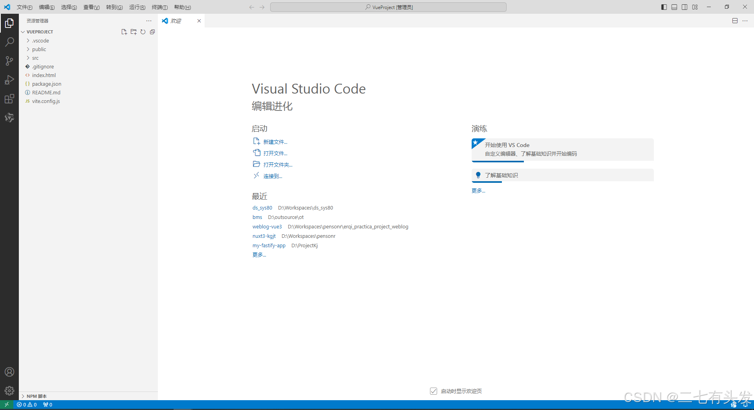Click 更多 under walkthroughs section

coord(478,191)
